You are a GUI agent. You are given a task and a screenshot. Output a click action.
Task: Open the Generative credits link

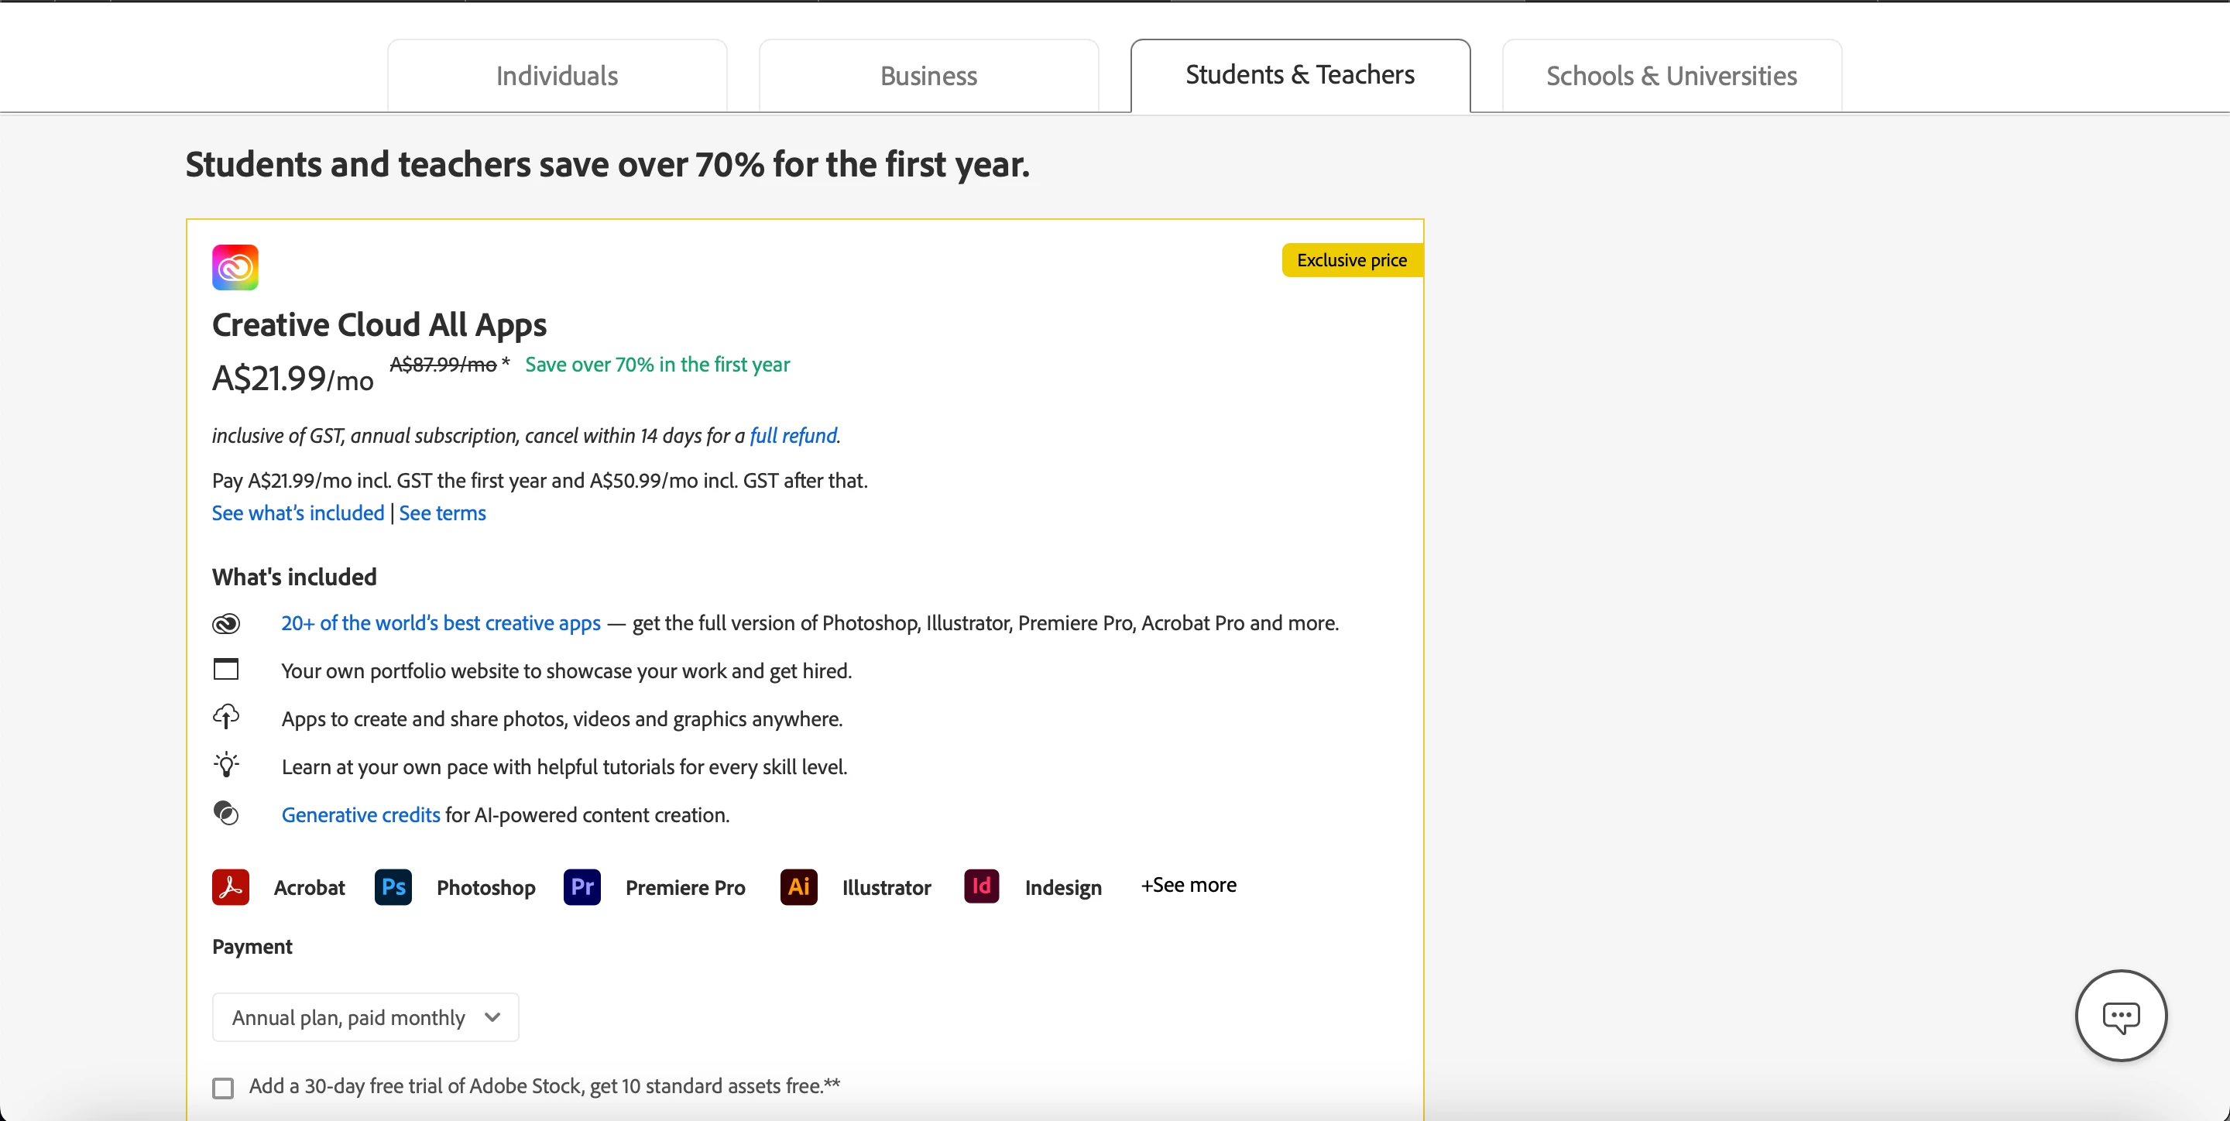360,814
